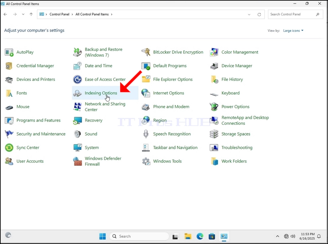Open the notifications bell icon
This screenshot has height=244, width=328.
[319, 236]
